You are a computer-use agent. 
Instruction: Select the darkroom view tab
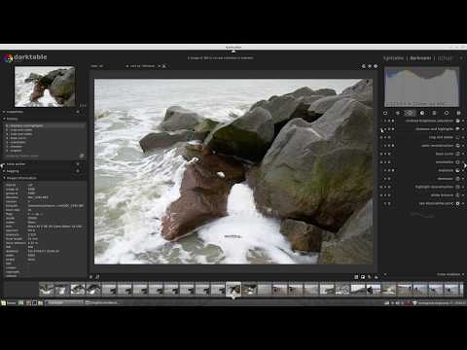pos(420,58)
